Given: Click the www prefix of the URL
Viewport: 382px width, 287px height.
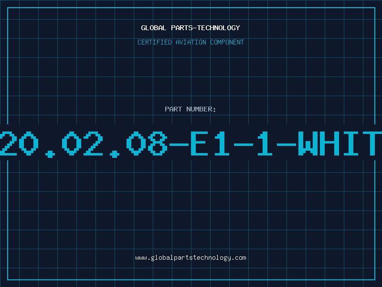Looking at the screenshot, I should (141, 258).
